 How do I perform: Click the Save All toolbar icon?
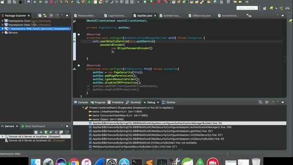14,2
